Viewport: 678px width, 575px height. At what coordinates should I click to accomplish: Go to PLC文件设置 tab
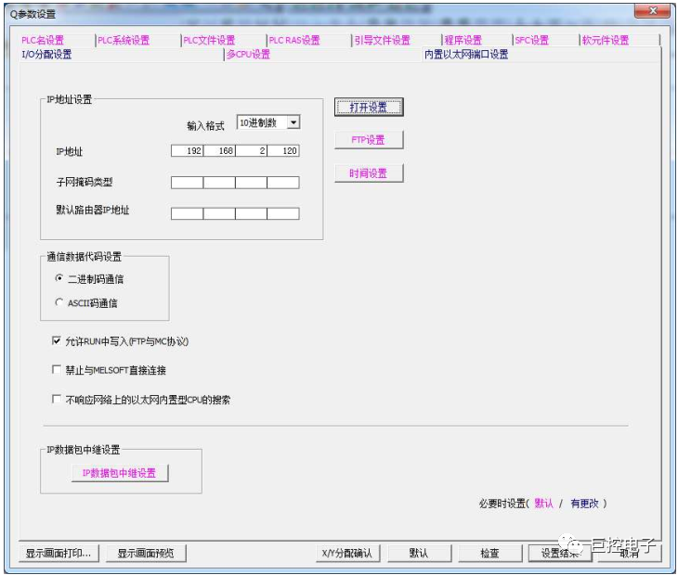[209, 40]
